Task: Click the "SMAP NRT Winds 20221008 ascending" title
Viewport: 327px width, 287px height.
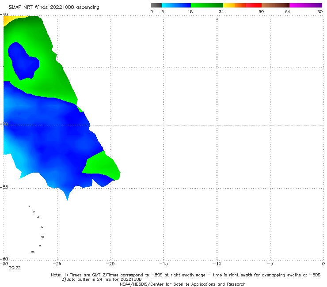Action: [x=54, y=7]
